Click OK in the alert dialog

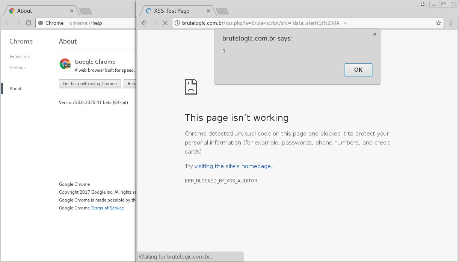(x=358, y=70)
